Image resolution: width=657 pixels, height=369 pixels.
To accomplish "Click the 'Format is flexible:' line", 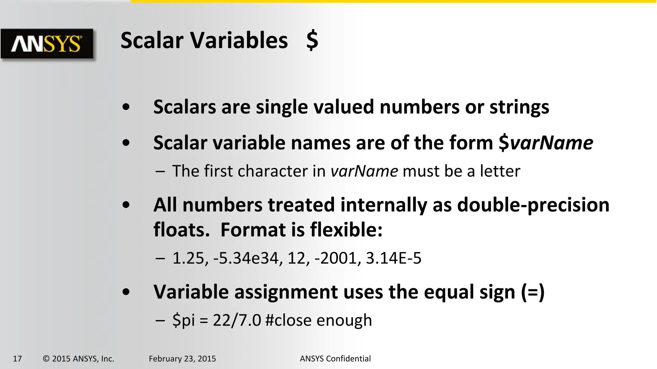I will [302, 230].
